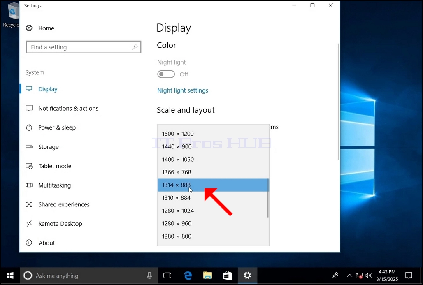Click the resolution list scrollbar thumb
Image resolution: width=423 pixels, height=285 pixels.
click(x=268, y=198)
